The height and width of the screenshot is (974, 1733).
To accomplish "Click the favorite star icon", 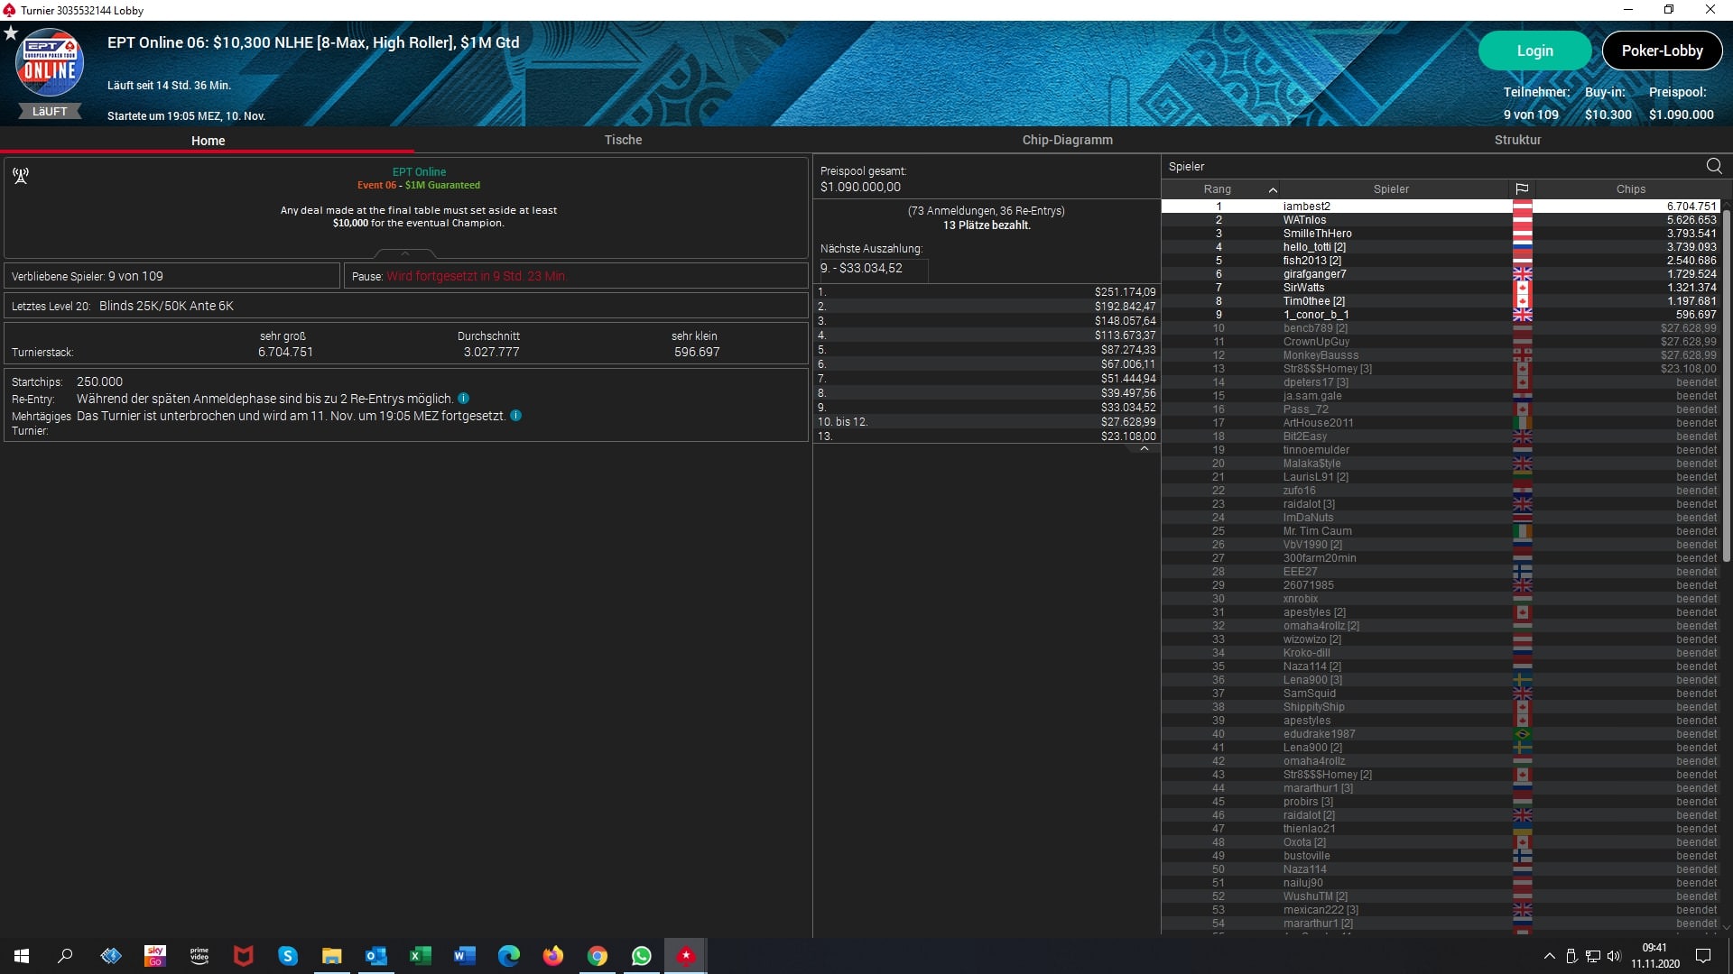I will click(x=11, y=33).
